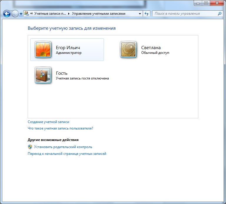Image resolution: width=226 pixels, height=204 pixels.
Task: Open the recent pages dropdown arrow
Action: click(21, 14)
